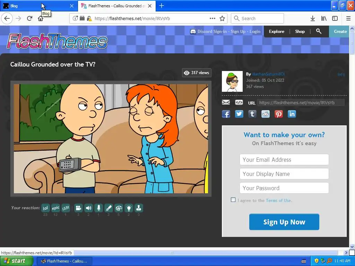Click the stamp reaction icon
This screenshot has width=355, height=266.
139,208
